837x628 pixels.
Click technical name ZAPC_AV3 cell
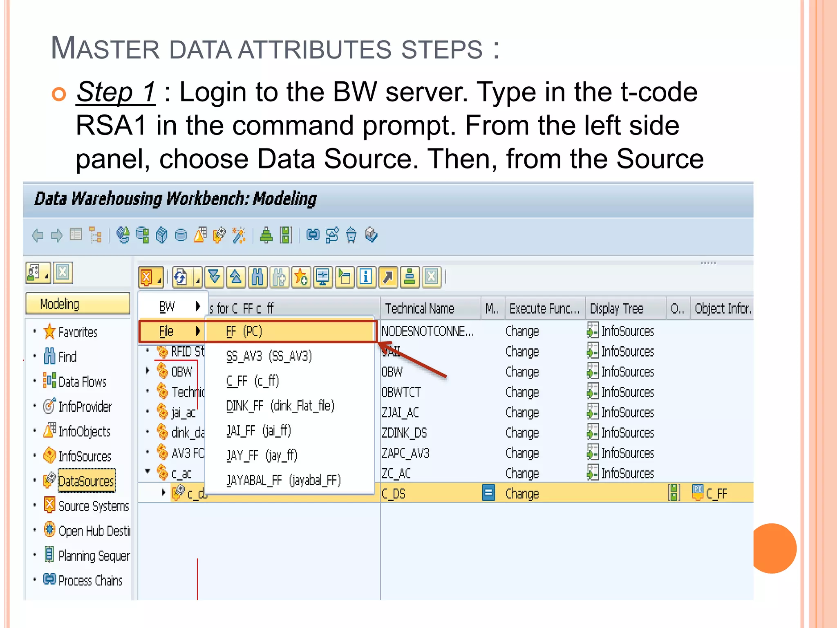(405, 453)
